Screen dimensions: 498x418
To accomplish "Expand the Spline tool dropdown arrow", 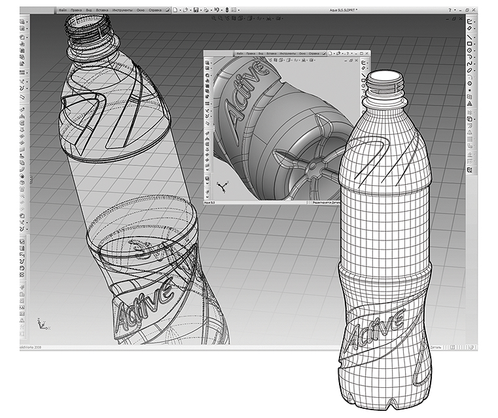I will (x=474, y=64).
